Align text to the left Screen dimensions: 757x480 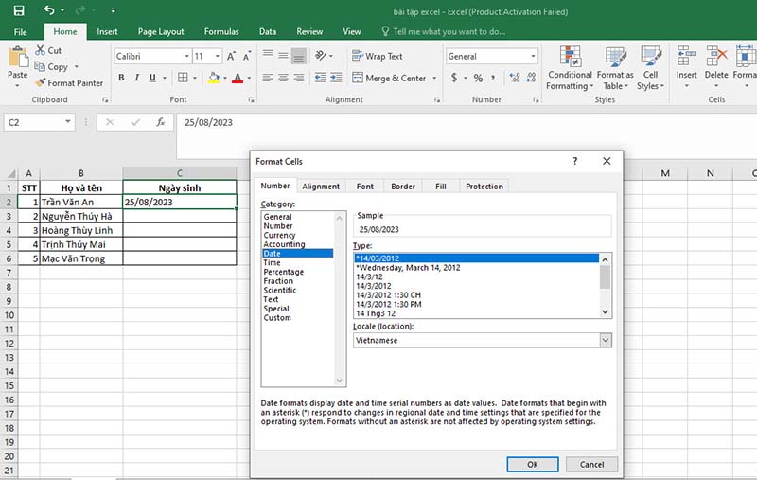[x=268, y=78]
